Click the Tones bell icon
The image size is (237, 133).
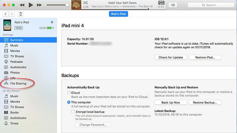(x=6, y=123)
